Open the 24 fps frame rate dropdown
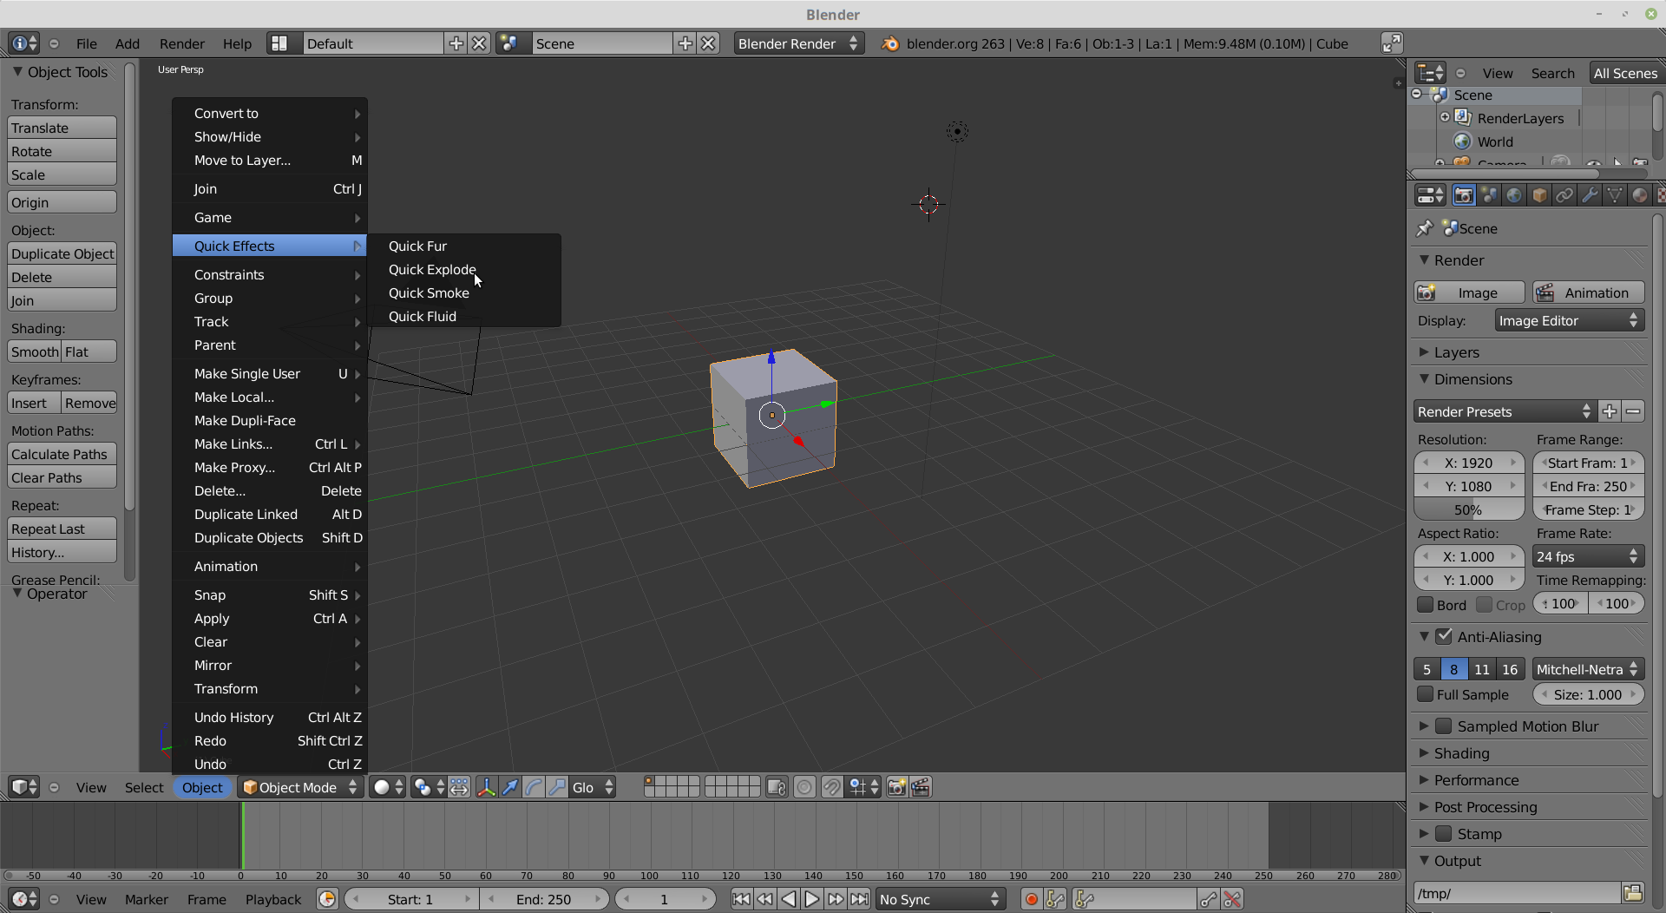Viewport: 1666px width, 913px height. point(1588,556)
